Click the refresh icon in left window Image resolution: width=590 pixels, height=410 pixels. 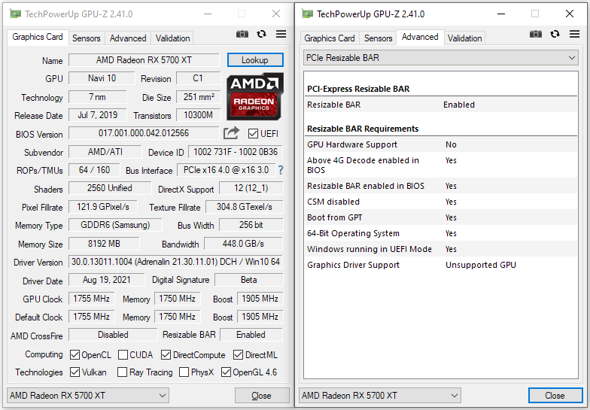(262, 35)
